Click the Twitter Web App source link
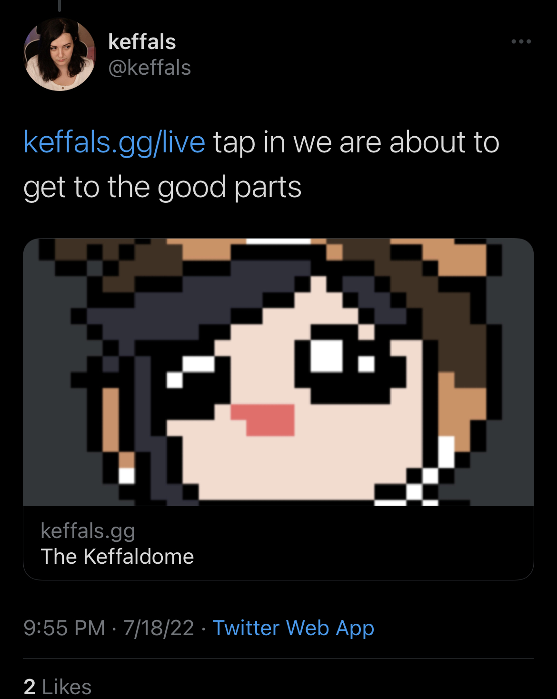The width and height of the screenshot is (557, 699). click(x=293, y=628)
